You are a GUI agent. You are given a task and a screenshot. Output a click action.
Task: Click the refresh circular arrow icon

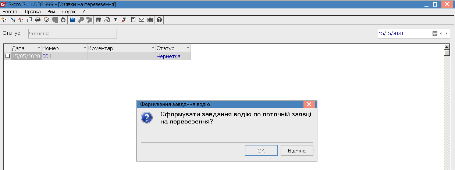[63, 20]
